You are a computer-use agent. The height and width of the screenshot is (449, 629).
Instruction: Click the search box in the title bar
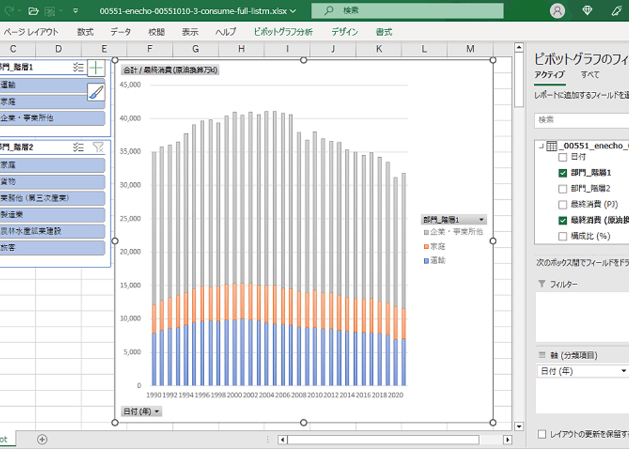(x=407, y=11)
